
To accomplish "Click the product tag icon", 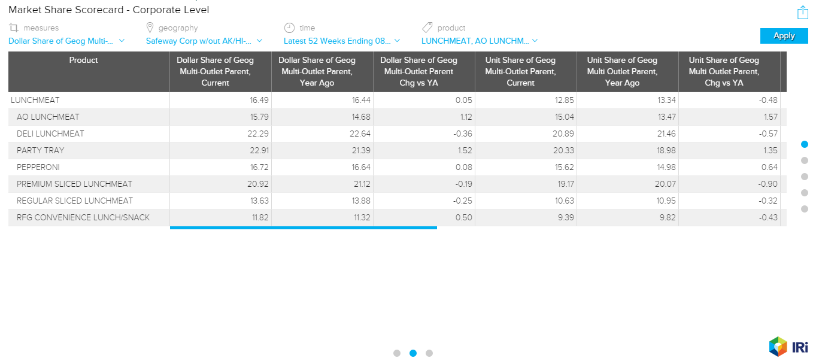I will (x=427, y=28).
